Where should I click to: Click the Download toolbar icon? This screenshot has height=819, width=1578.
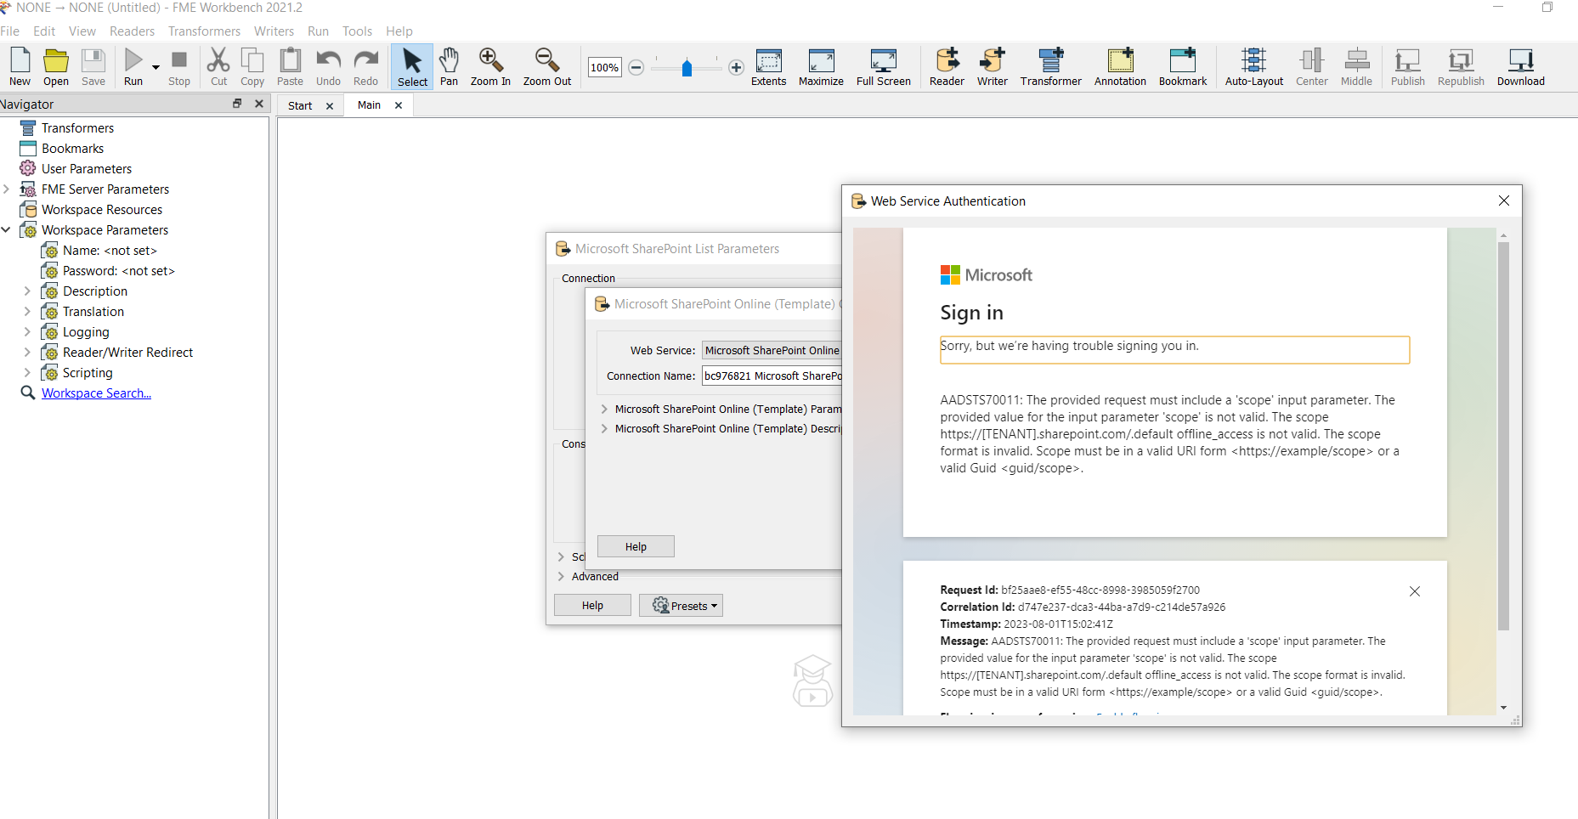(x=1521, y=67)
